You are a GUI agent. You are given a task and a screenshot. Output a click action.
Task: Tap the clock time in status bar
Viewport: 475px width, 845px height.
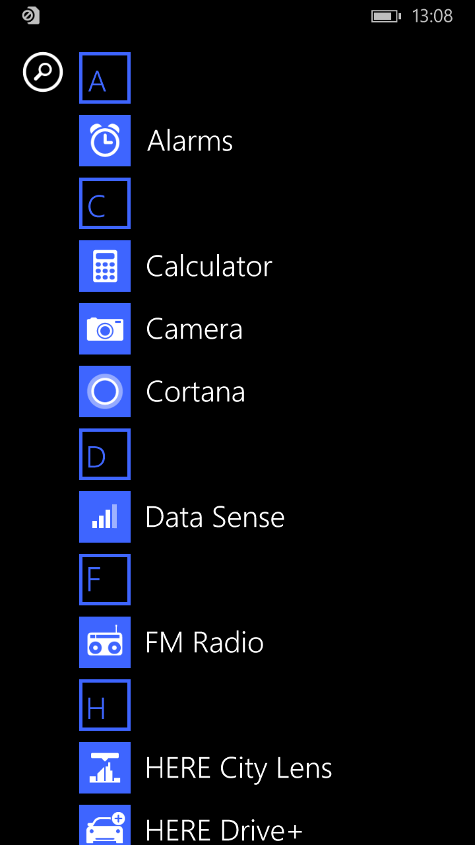[x=432, y=16]
